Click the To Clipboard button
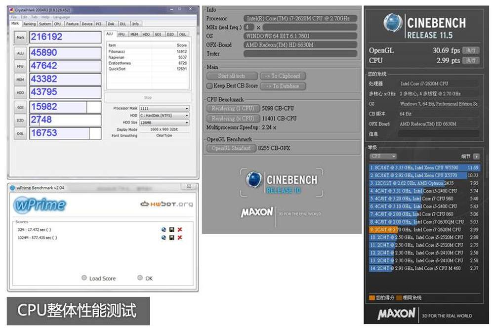This screenshot has height=329, width=494. [283, 76]
